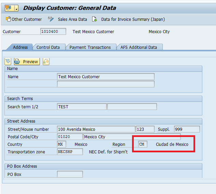
Task: Click the icon right of the Preview button
Action: [46, 61]
